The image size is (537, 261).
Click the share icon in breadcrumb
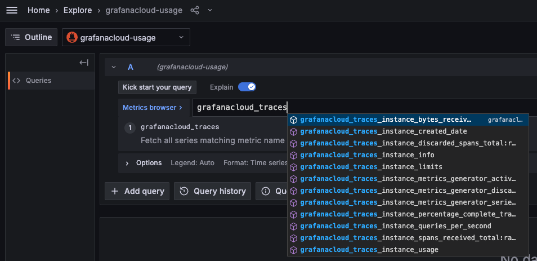coord(195,10)
